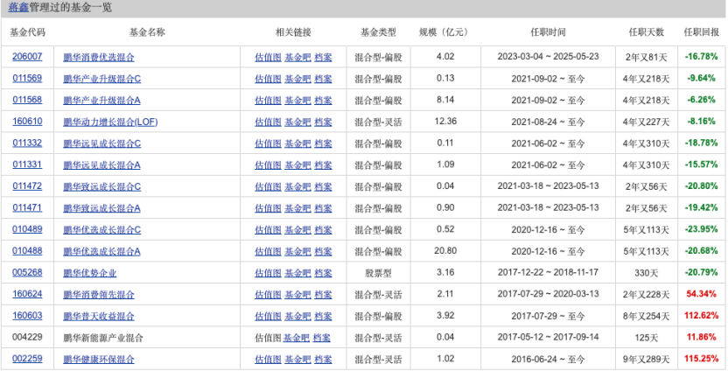Open 档案 for 鹏华优势企业
The image size is (728, 378).
coord(323,273)
